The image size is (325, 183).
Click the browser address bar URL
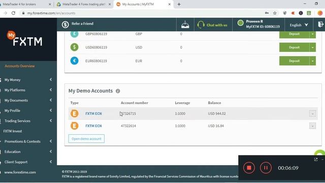51,13
